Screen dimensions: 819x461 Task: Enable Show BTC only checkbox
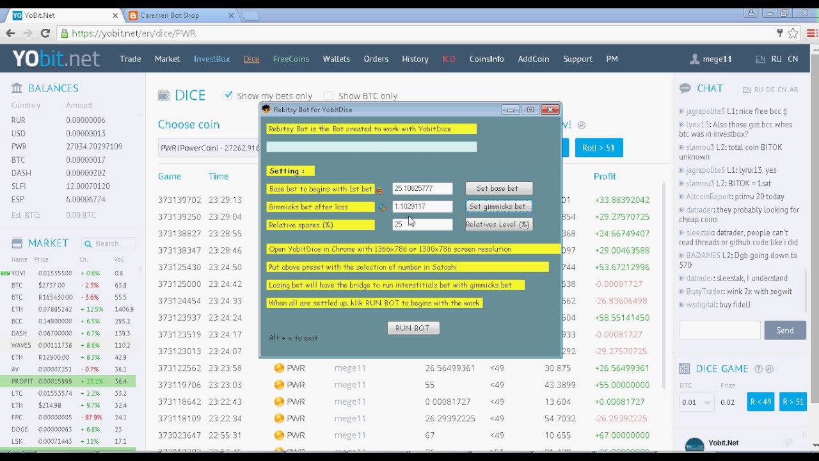(x=329, y=96)
